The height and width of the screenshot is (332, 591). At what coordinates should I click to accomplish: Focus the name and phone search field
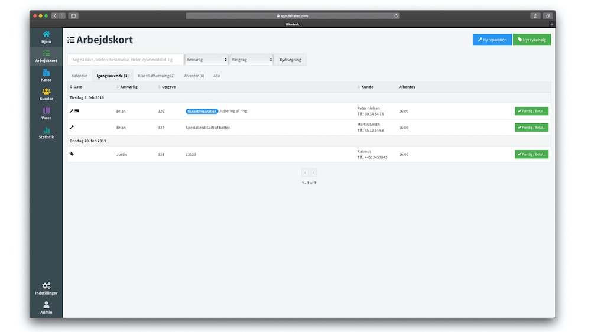[125, 60]
